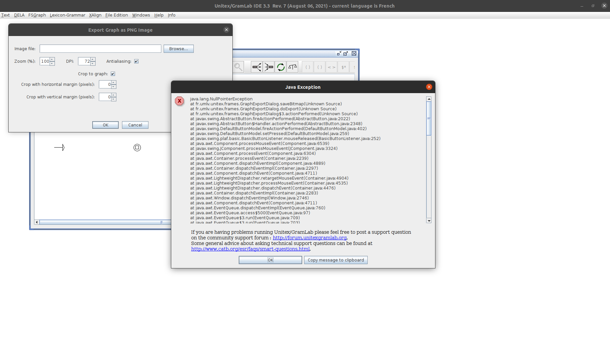The width and height of the screenshot is (610, 346).
Task: Click the graph window horizontal scrollbar thumb
Action: pos(105,222)
